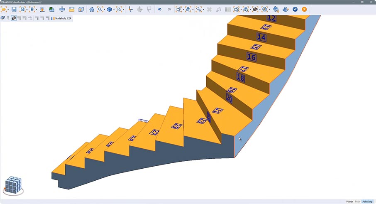The width and height of the screenshot is (376, 204).
Task: Click the green save-all disks button
Action: tap(51, 9)
